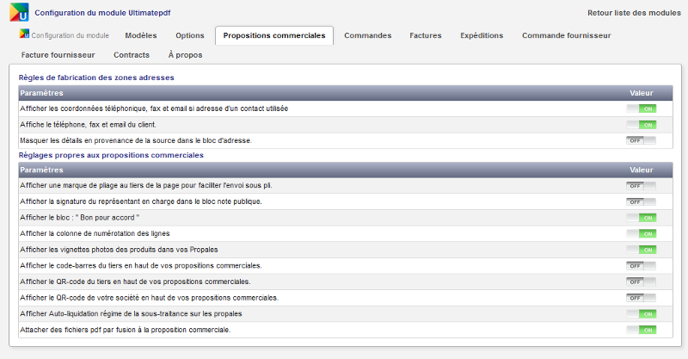Open the Contracts tab

click(x=131, y=55)
